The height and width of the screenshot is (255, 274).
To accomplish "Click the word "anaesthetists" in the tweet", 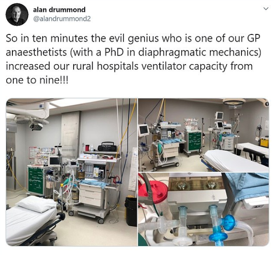I will (x=36, y=53).
